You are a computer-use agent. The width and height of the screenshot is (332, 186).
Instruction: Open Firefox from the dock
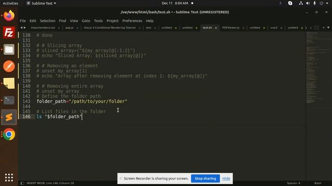point(9,16)
